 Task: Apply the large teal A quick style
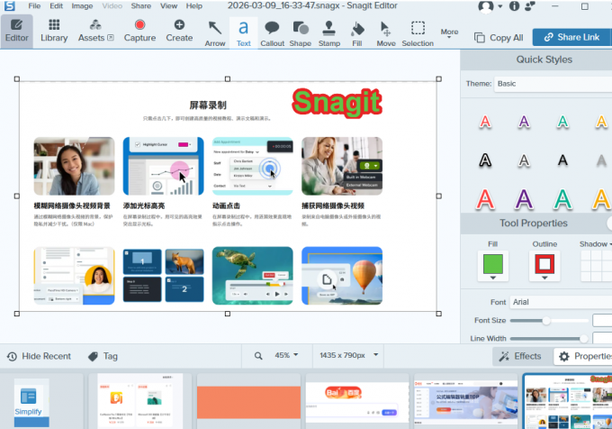coord(562,199)
